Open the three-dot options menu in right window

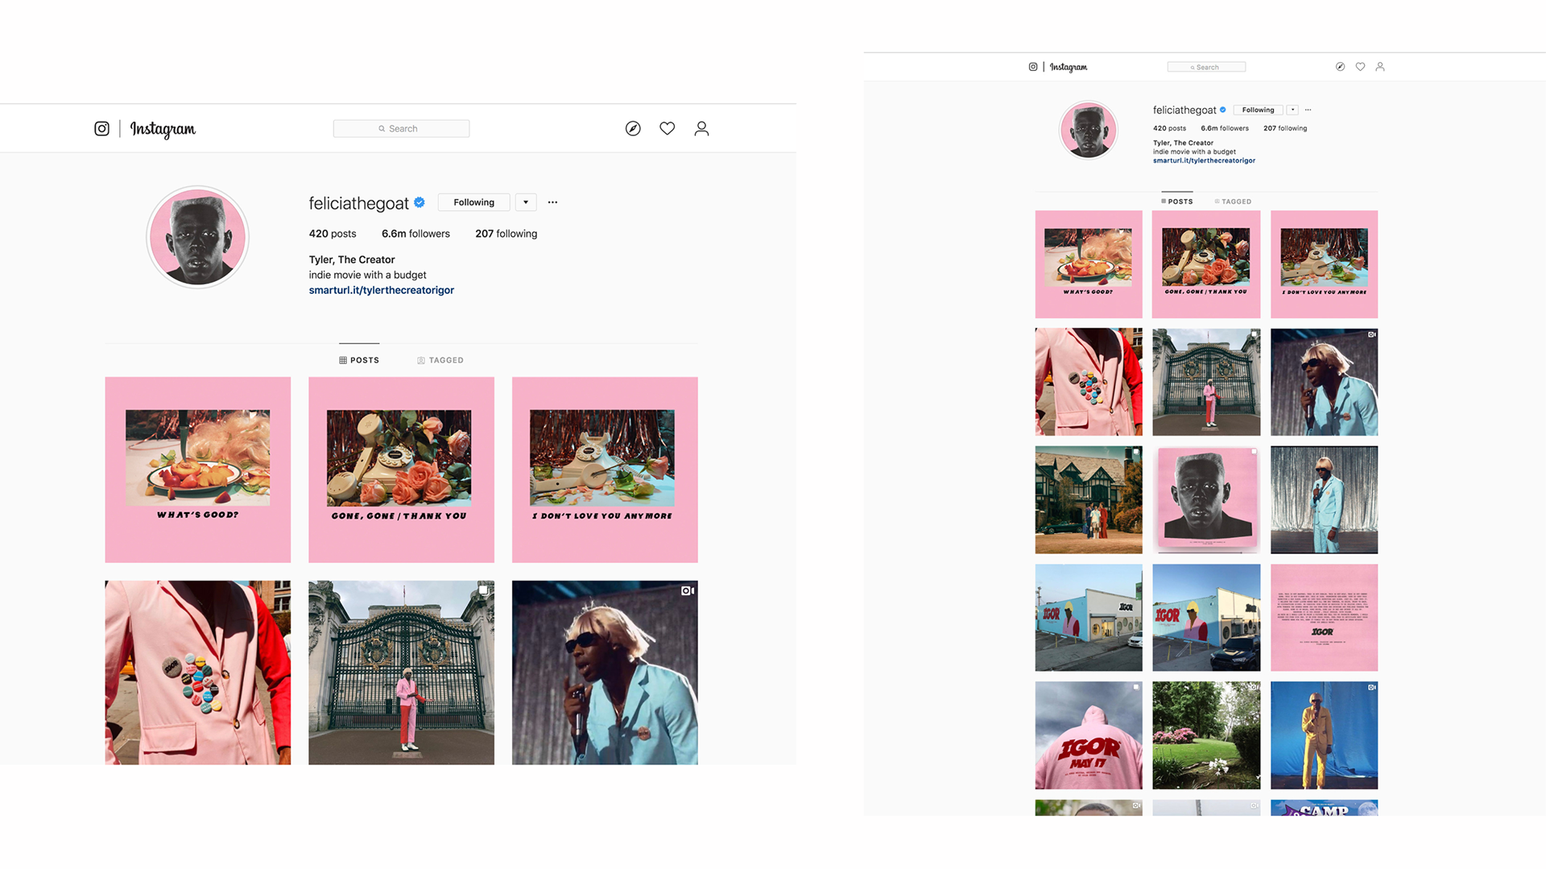1308,110
